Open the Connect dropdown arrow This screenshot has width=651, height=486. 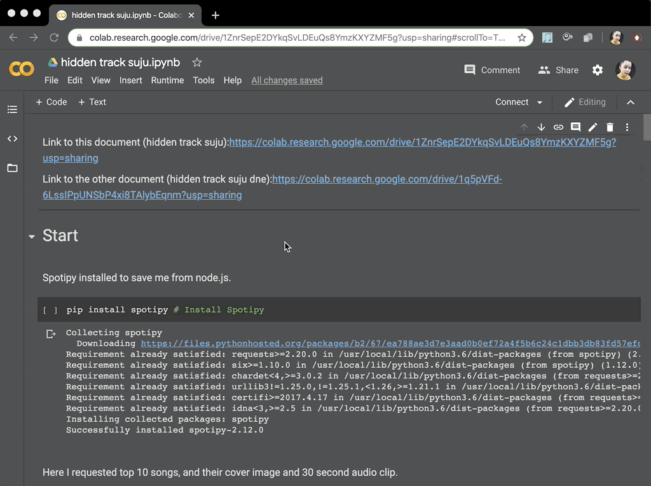[540, 102]
